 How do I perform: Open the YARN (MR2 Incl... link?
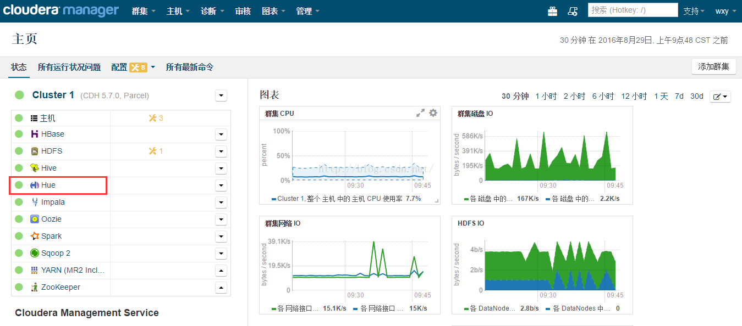(73, 270)
